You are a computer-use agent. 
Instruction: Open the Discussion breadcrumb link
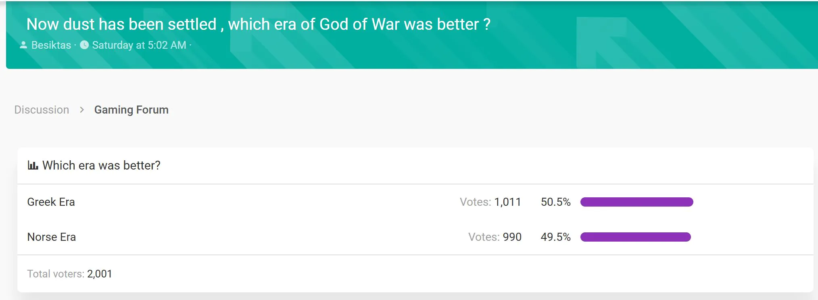click(x=42, y=110)
